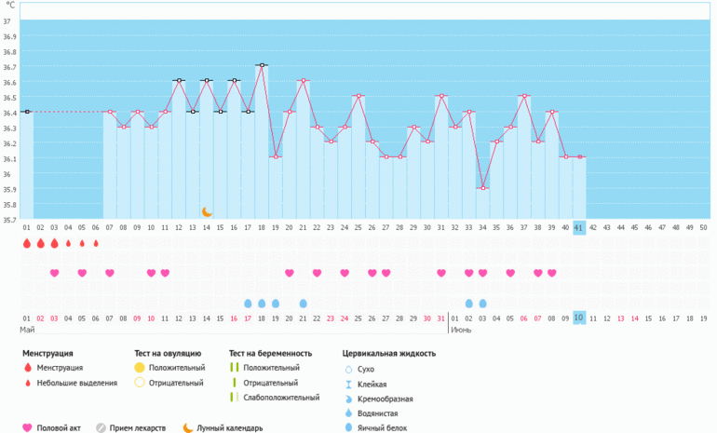The width and height of the screenshot is (717, 433).
Task: Select the pink heart above May 03
Action: click(x=54, y=273)
